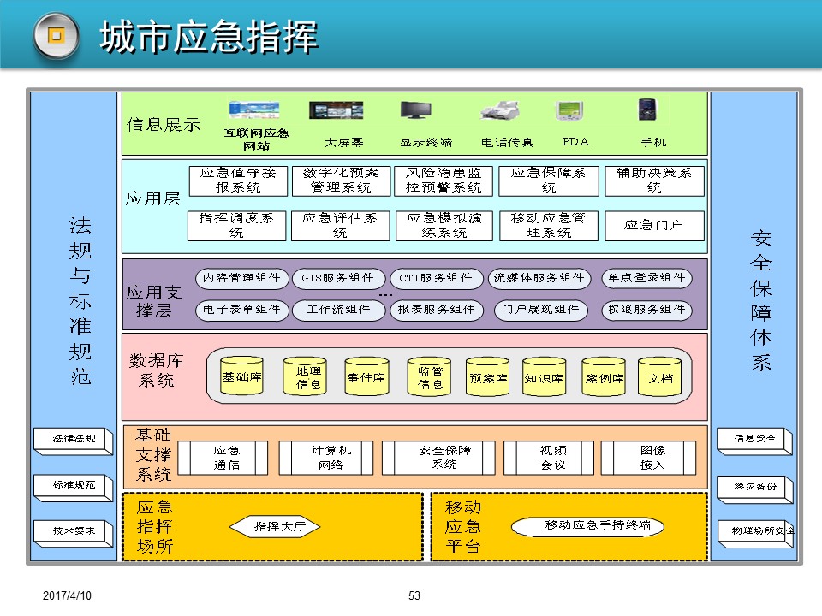This screenshot has width=822, height=616.
Task: Click the 应急门户 application box
Action: [654, 226]
